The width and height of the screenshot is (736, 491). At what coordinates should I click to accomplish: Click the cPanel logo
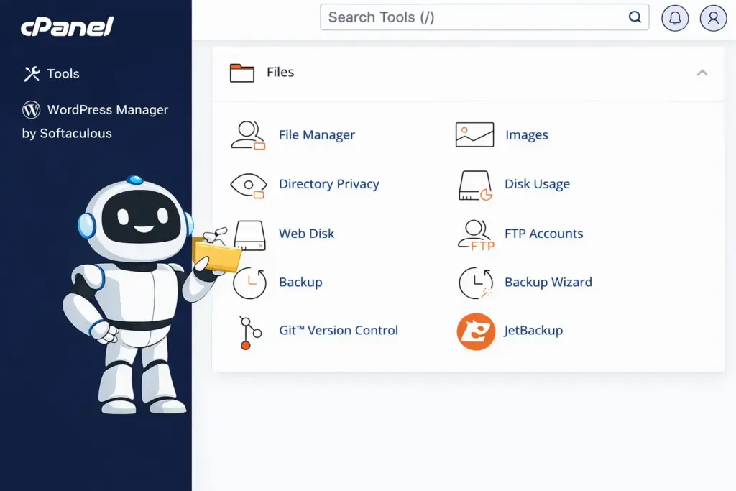68,27
